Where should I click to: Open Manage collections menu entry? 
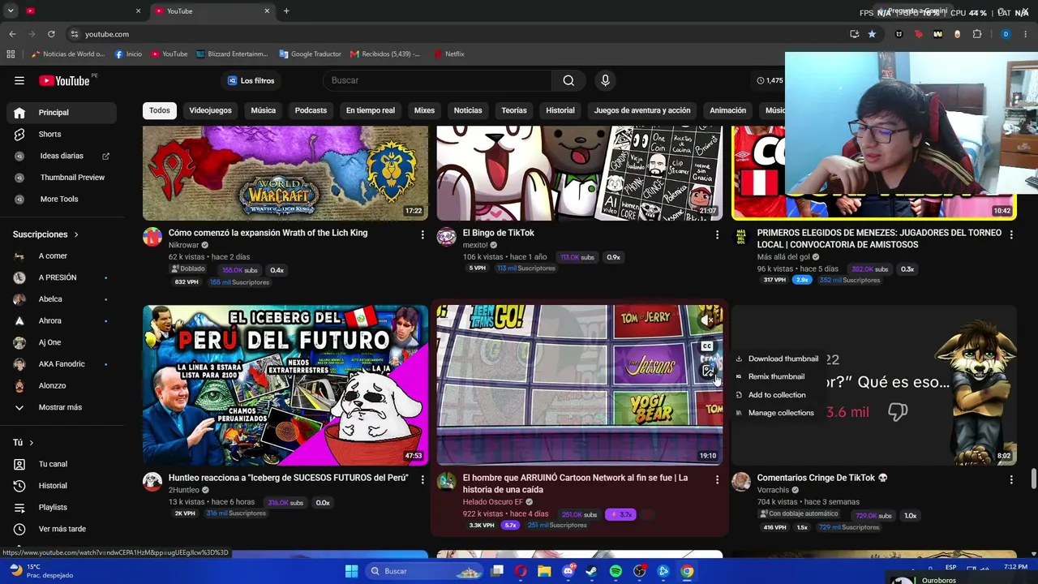pos(774,413)
